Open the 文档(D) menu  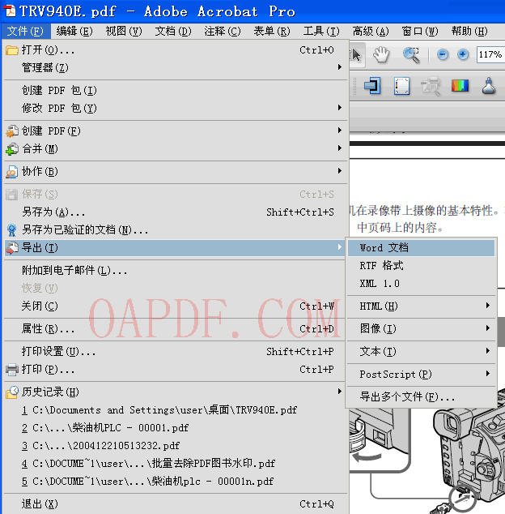click(173, 31)
